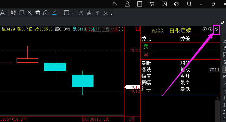Open the user account icon
The width and height of the screenshot is (226, 122).
pyautogui.click(x=127, y=4)
